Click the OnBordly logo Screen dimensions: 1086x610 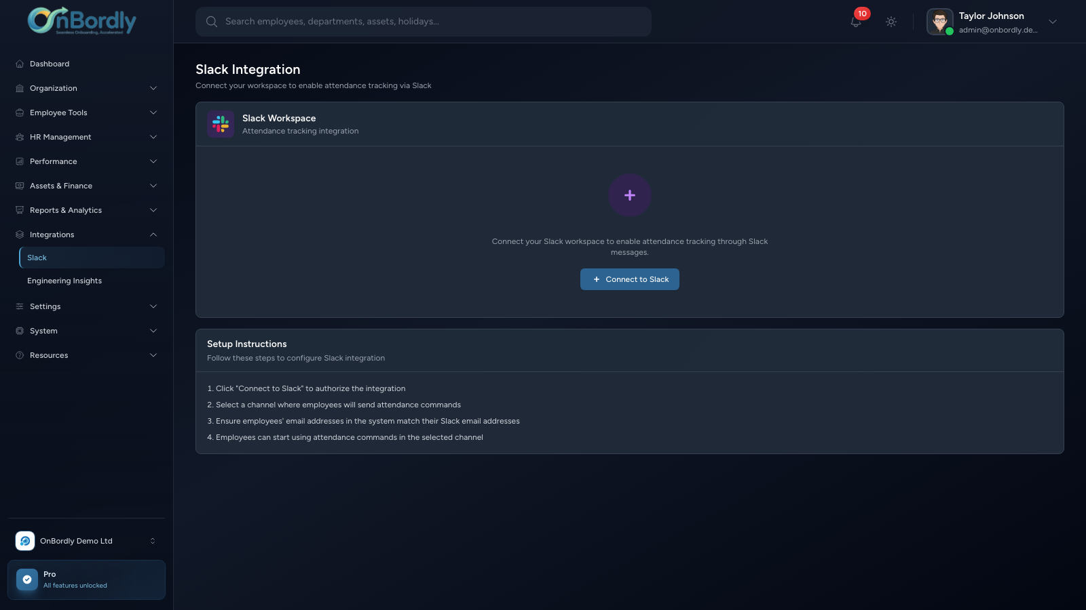point(82,21)
